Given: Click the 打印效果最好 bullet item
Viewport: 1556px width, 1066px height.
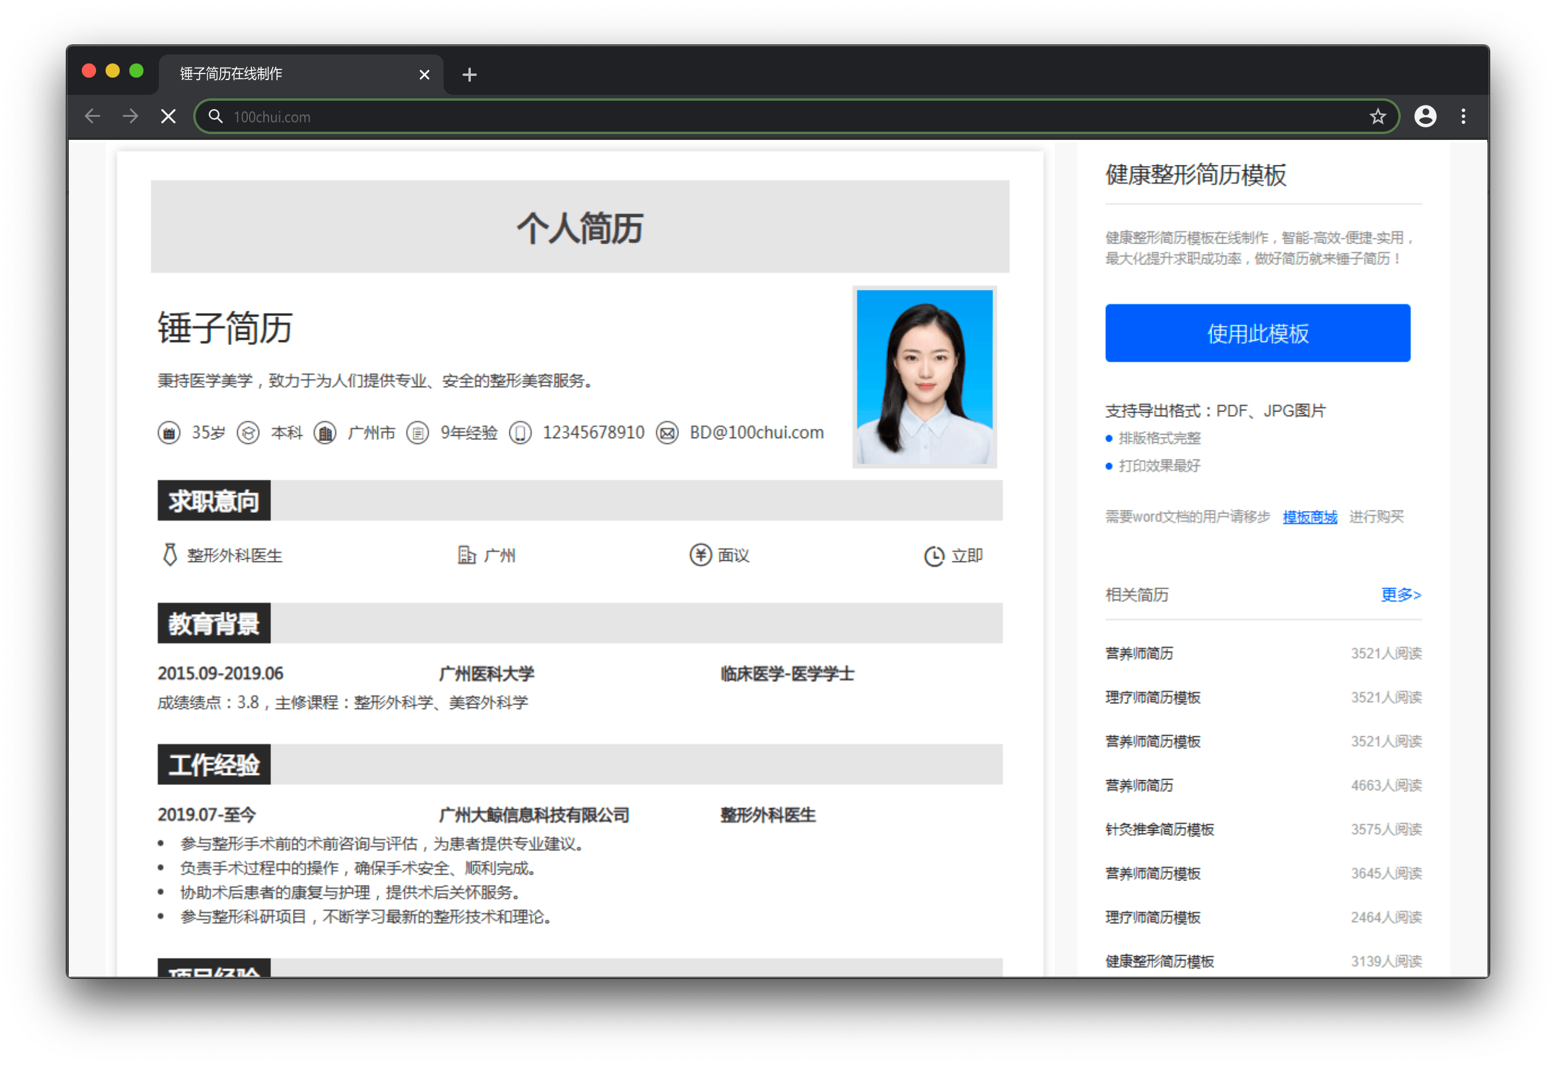Looking at the screenshot, I should [1160, 466].
